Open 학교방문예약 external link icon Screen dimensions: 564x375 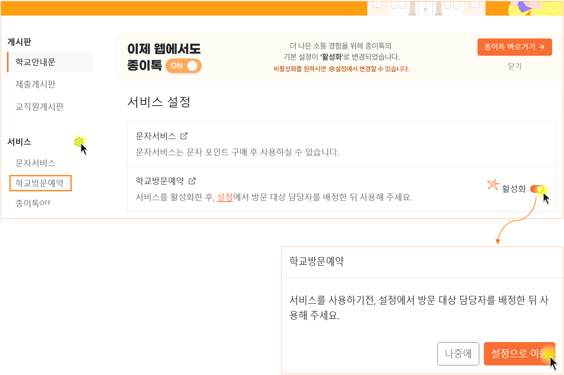coord(192,181)
